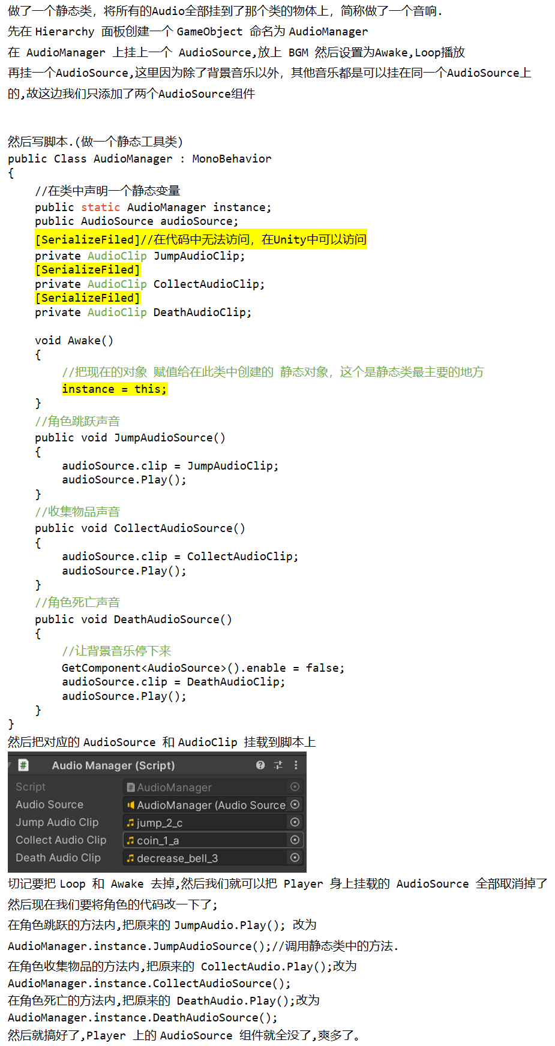Click the 'void Awake()' line
Viewport: 555px width, 1046px height.
point(74,341)
